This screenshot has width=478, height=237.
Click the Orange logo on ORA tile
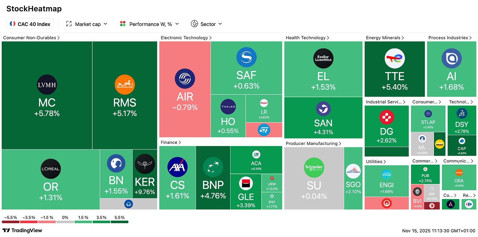459,173
